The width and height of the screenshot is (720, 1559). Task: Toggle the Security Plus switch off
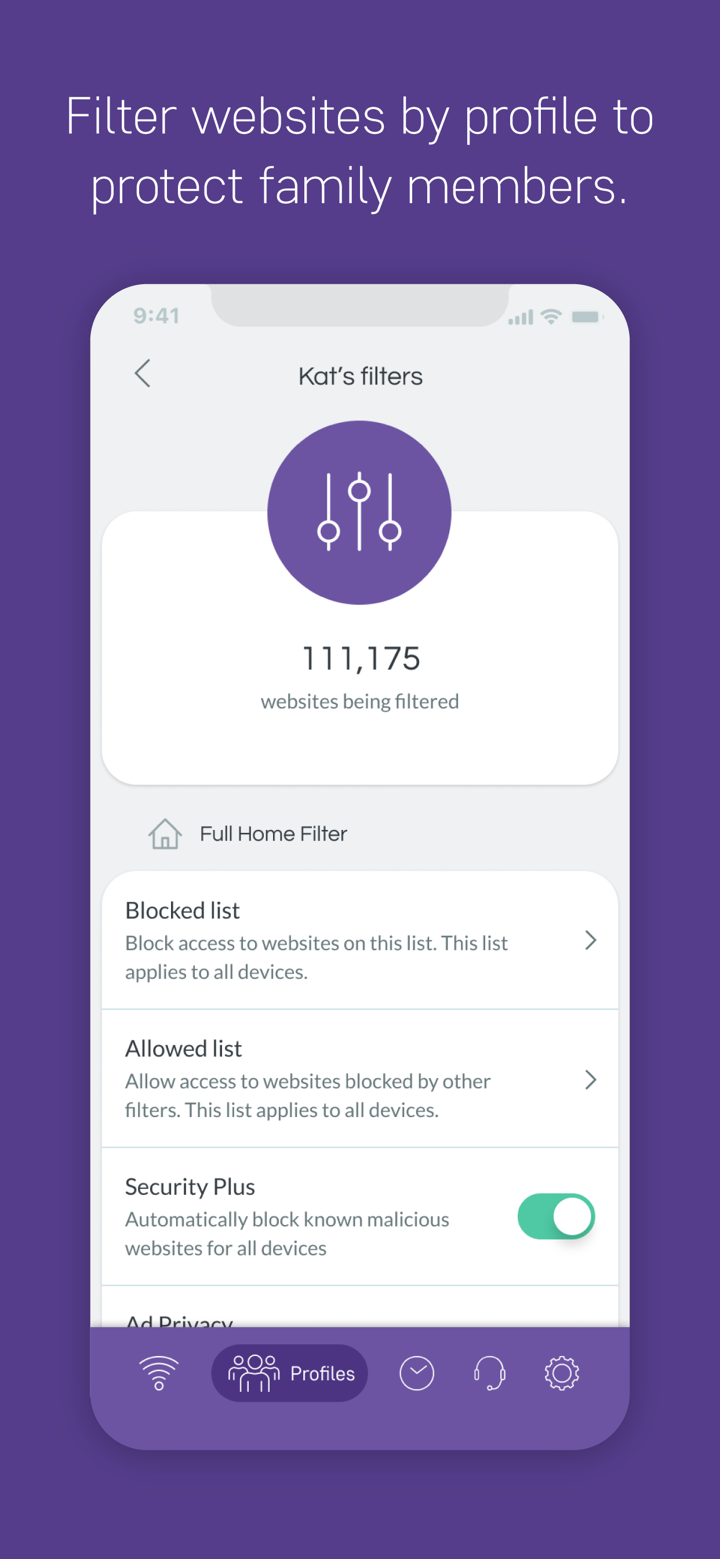coord(556,1216)
